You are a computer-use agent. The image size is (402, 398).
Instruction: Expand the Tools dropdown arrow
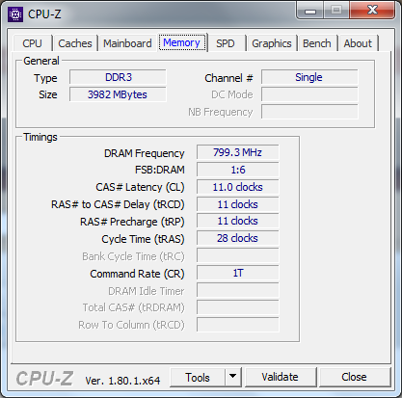coord(233,378)
